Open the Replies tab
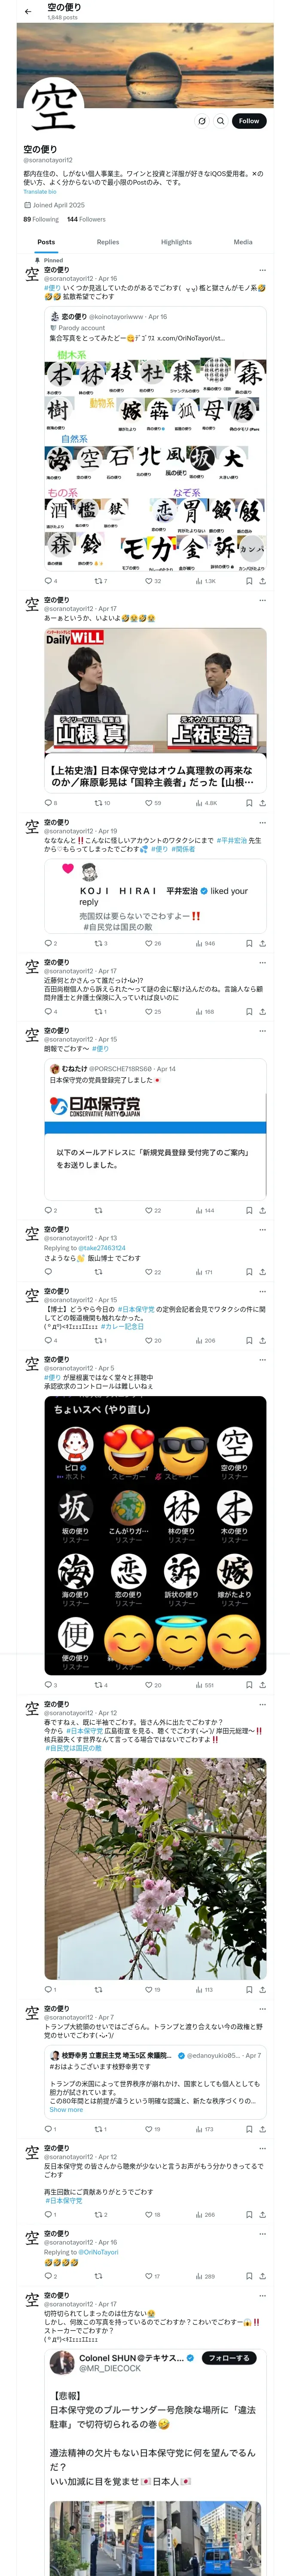290x2576 pixels. click(x=108, y=242)
